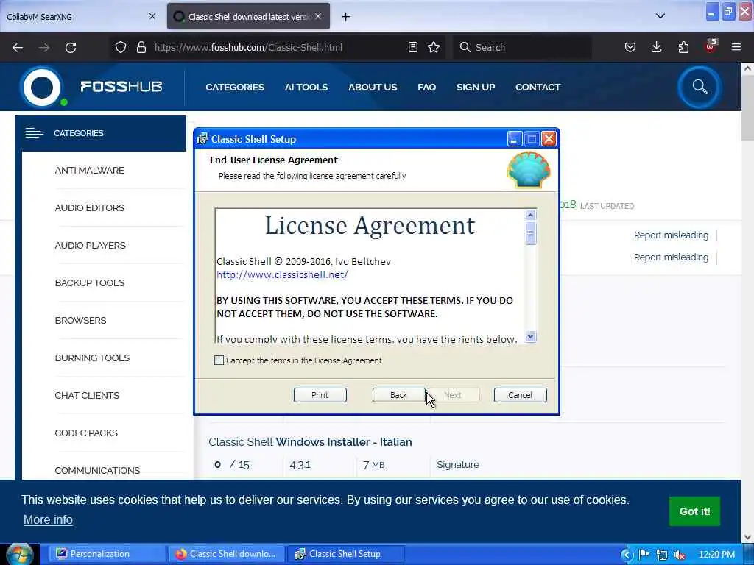Expand the list all tabs chevron
This screenshot has height=565, width=754.
click(660, 16)
